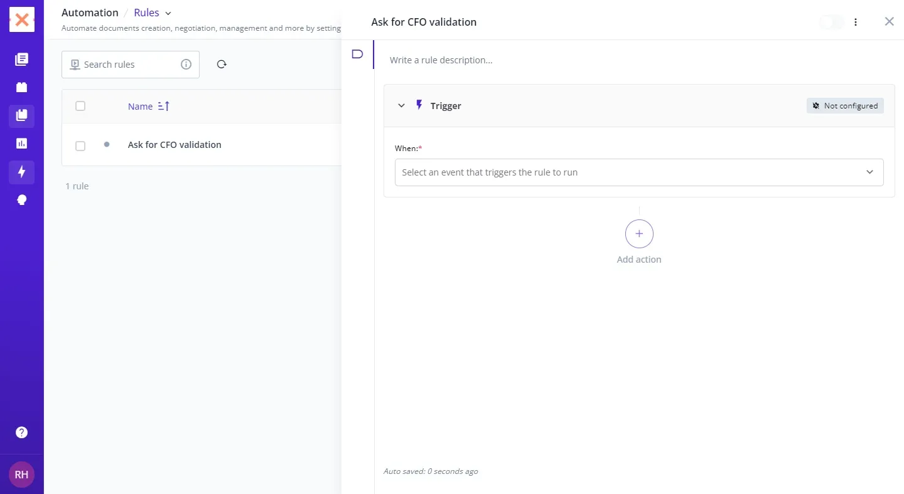The image size is (904, 494).
Task: Open the help question mark icon
Action: [x=21, y=432]
